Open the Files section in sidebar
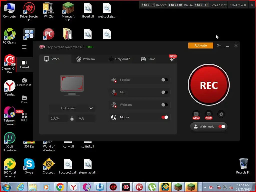The image size is (256, 192). tap(24, 99)
